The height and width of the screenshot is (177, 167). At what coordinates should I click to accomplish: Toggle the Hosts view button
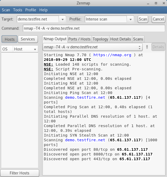[9, 39]
